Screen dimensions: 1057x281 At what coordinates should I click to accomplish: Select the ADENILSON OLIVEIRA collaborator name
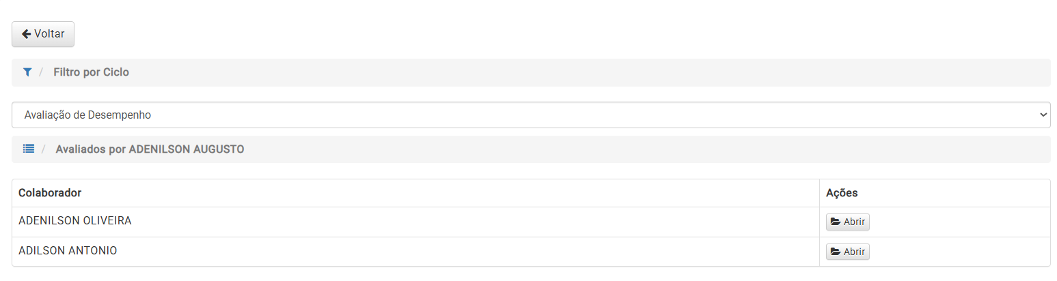click(x=75, y=221)
